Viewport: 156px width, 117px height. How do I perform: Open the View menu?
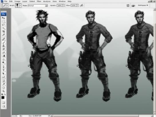[x=55, y=1]
